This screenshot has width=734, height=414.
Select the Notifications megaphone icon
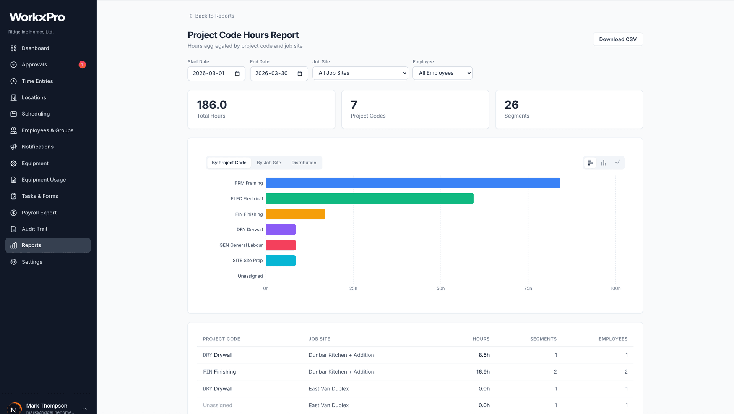coord(14,147)
